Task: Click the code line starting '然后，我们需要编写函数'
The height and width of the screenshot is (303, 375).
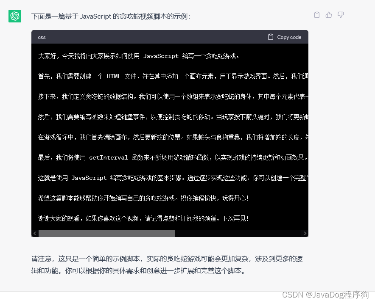Action: (173, 117)
